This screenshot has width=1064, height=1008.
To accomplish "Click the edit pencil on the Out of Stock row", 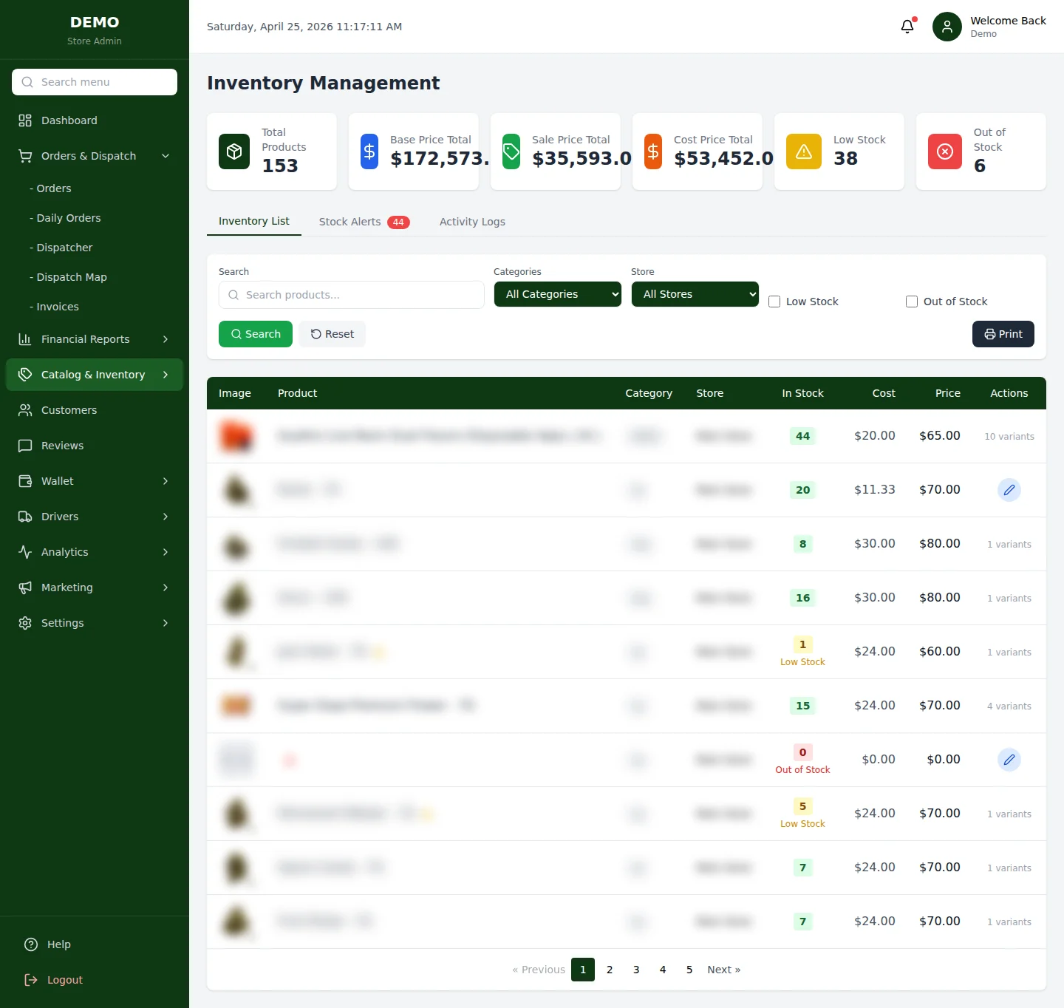I will pyautogui.click(x=1009, y=759).
